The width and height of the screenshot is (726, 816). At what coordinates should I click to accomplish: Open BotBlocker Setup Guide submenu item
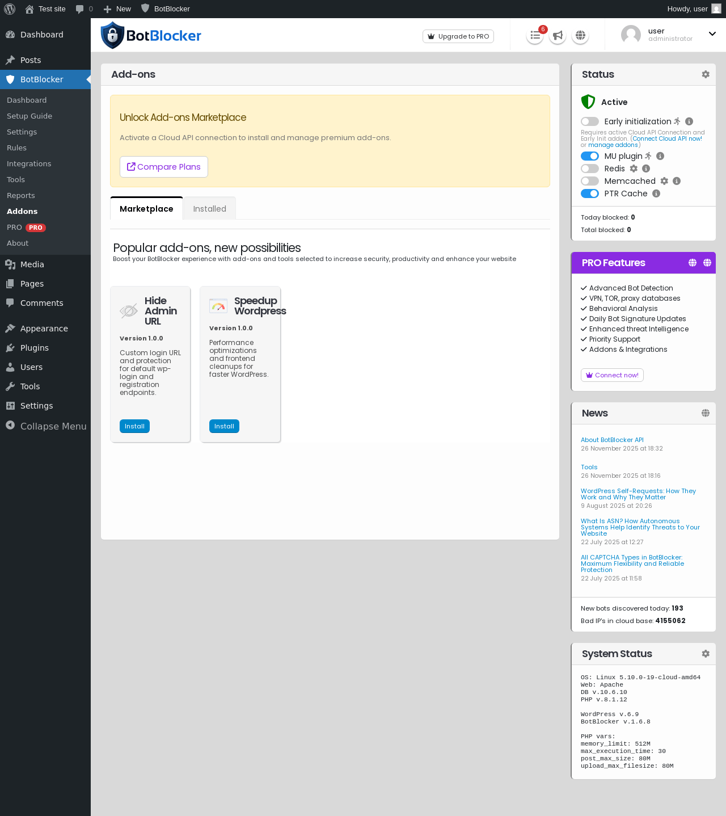click(29, 116)
